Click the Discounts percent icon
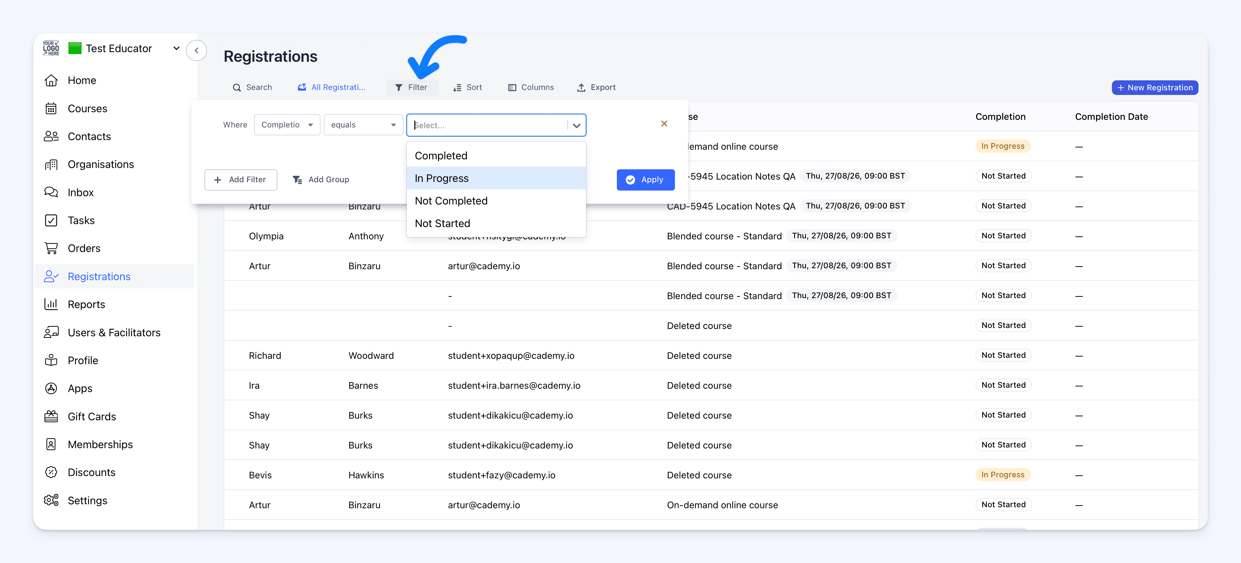This screenshot has height=563, width=1241. pyautogui.click(x=51, y=472)
